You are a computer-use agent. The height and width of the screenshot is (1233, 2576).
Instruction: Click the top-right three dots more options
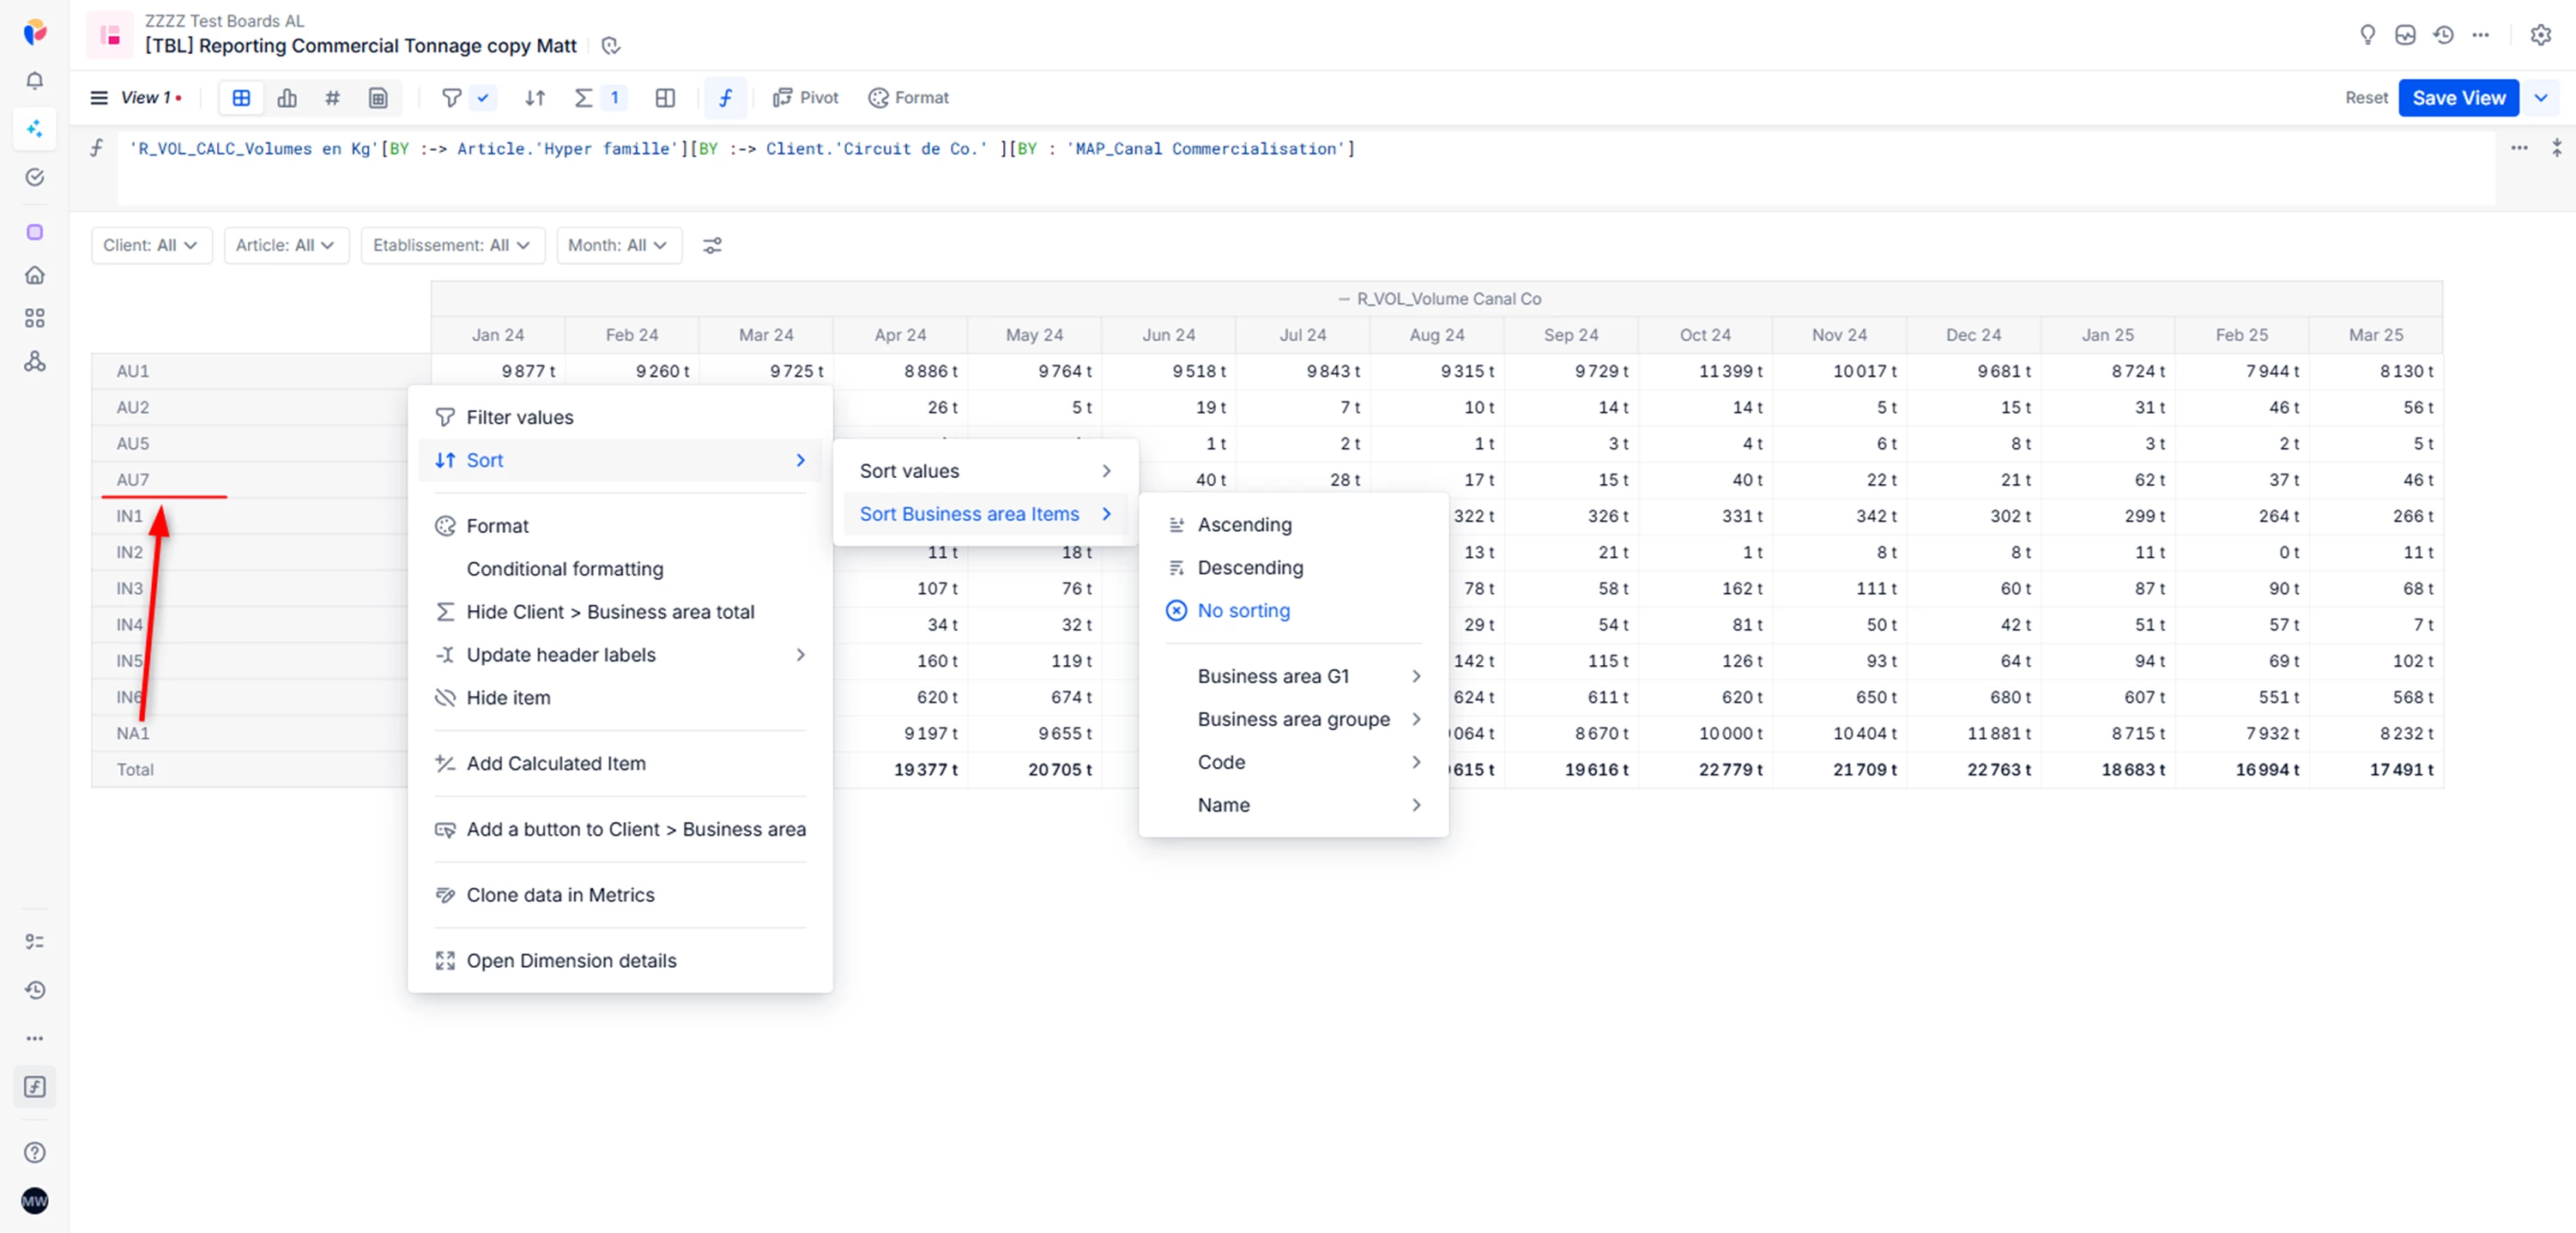(2480, 35)
